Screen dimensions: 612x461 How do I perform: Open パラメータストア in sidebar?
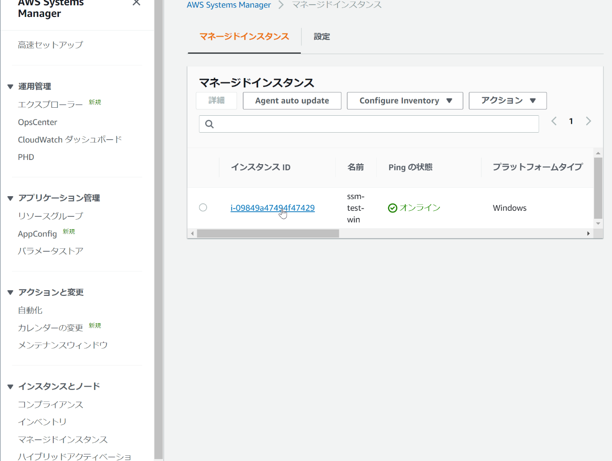coord(50,251)
